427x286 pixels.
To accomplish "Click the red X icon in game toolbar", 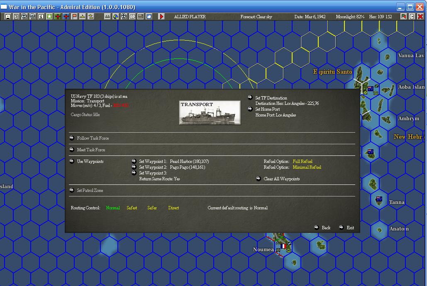I will click(420, 17).
